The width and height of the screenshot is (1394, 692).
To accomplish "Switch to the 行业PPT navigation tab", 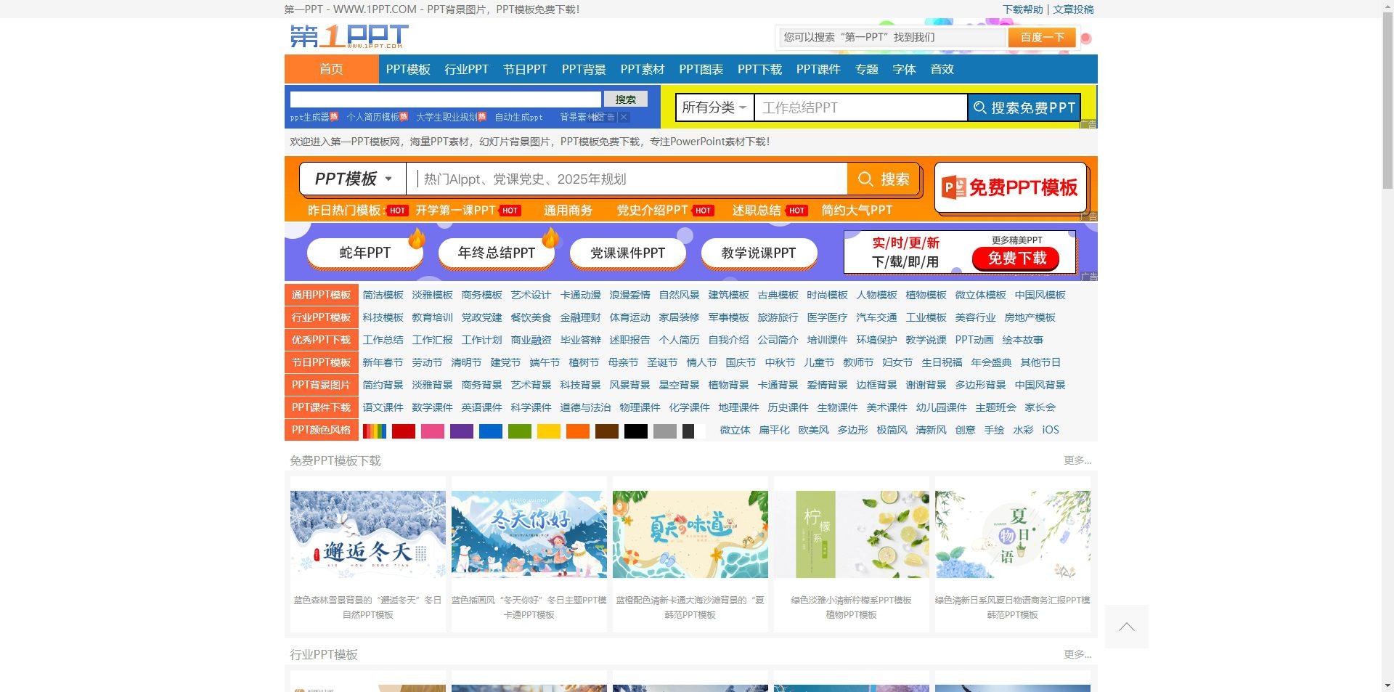I will pos(465,69).
